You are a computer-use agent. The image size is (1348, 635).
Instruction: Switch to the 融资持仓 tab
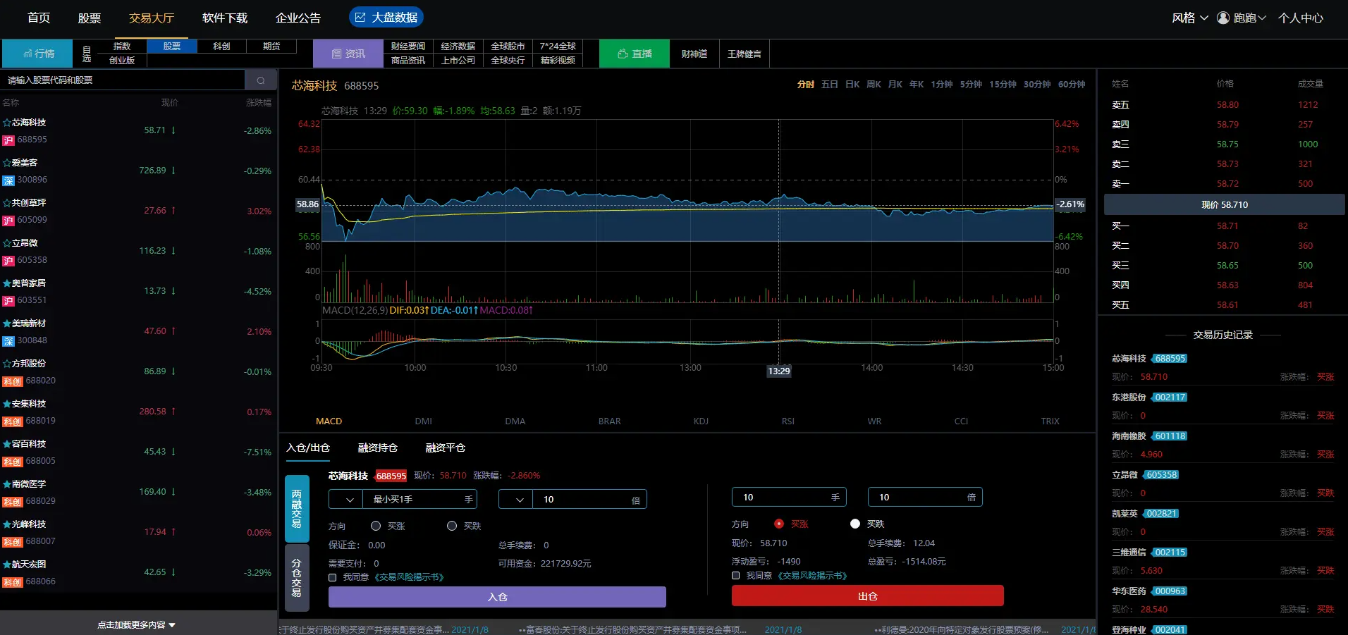click(377, 448)
